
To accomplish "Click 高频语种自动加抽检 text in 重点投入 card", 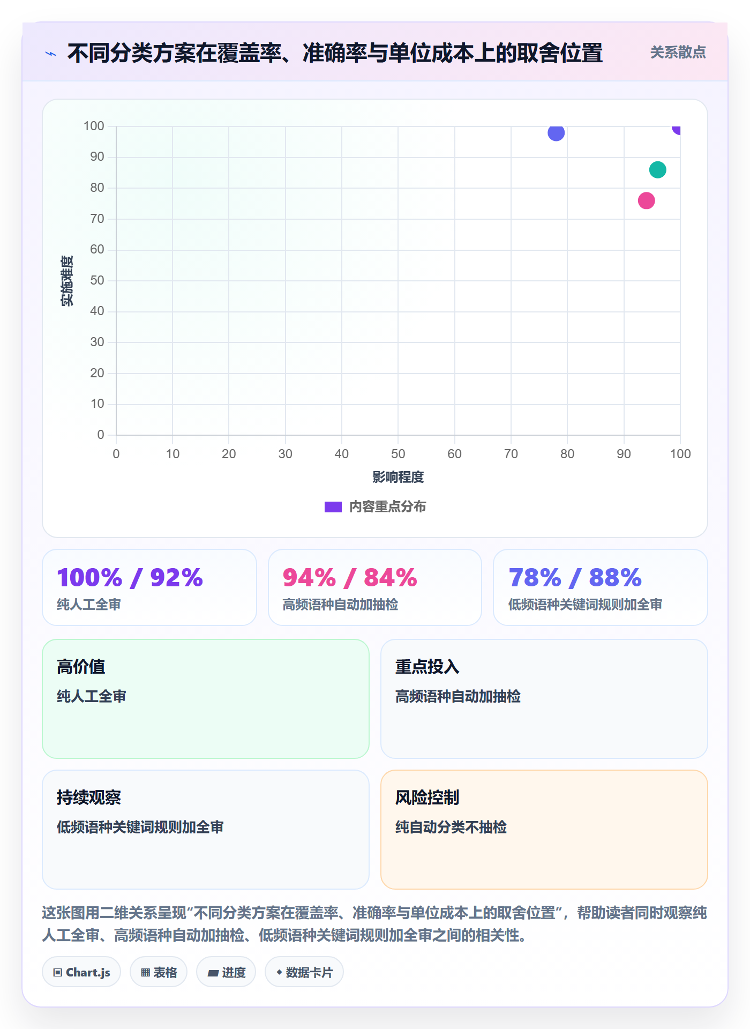I will coord(458,697).
